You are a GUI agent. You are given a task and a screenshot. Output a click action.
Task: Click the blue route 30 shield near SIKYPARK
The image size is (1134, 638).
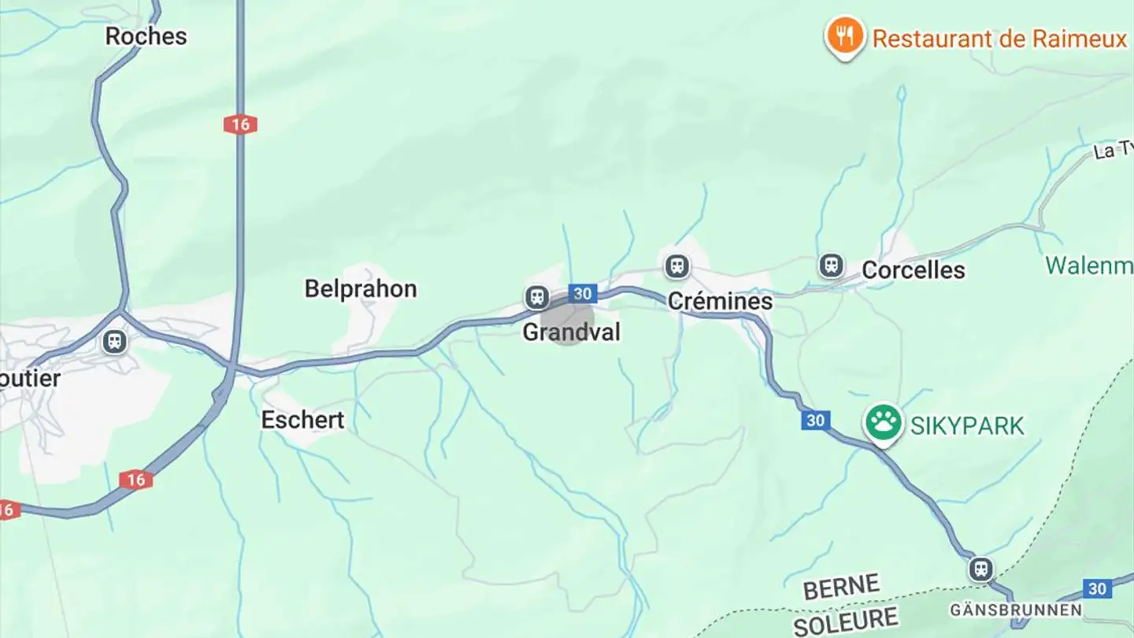(816, 421)
